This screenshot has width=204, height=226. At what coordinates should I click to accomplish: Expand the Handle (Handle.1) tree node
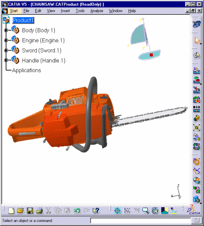pyautogui.click(x=6, y=61)
